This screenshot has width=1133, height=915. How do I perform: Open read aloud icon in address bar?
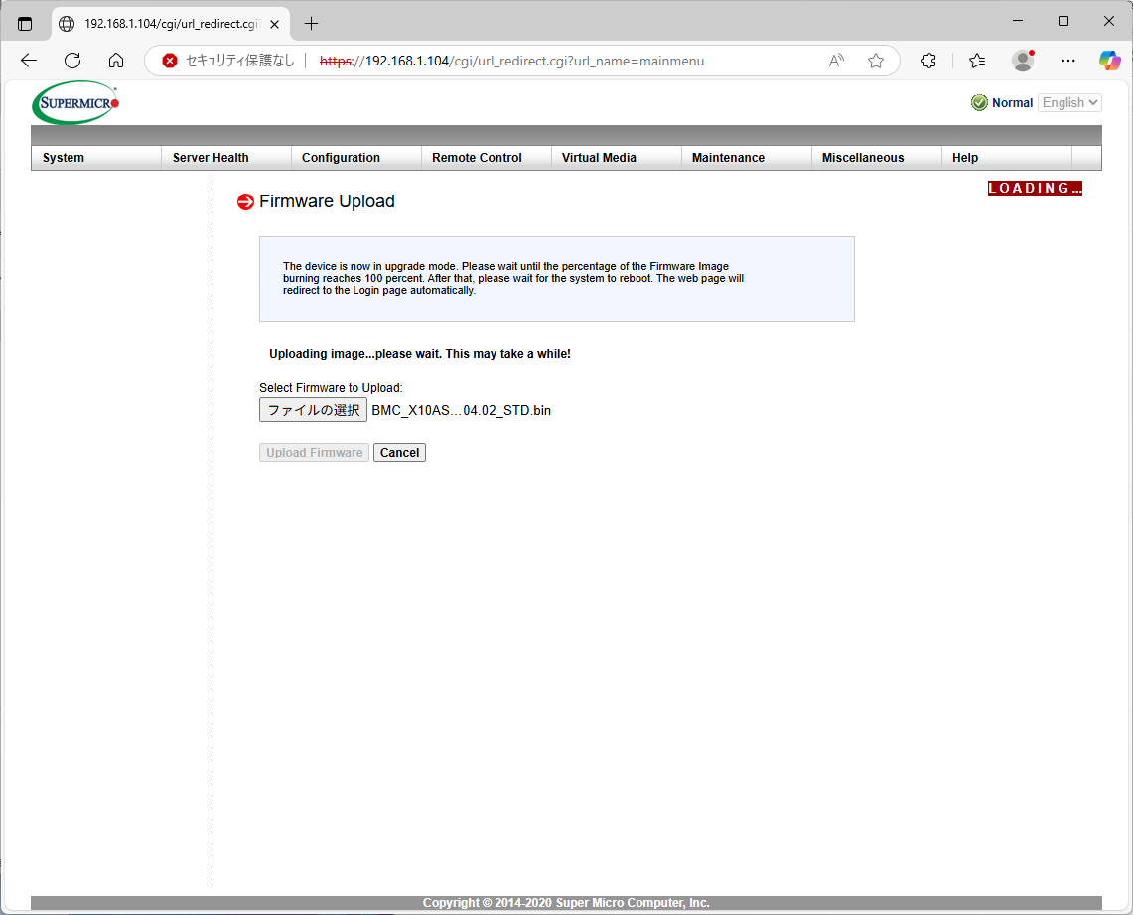coord(836,61)
